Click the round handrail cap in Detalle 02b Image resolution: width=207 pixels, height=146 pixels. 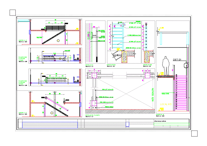(146, 24)
